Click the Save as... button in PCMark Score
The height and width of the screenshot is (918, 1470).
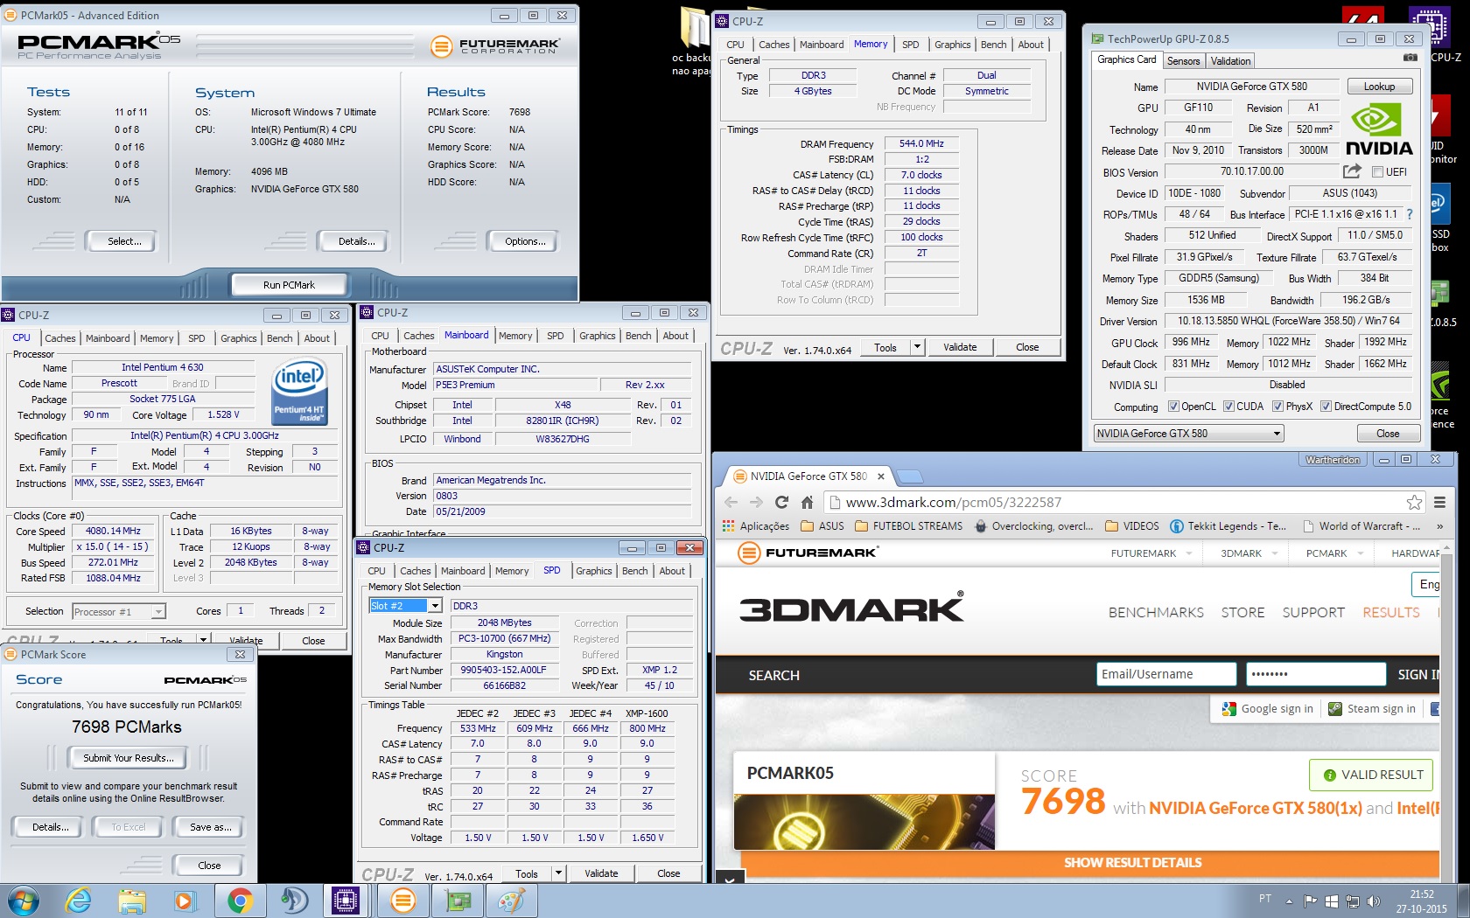tap(211, 827)
